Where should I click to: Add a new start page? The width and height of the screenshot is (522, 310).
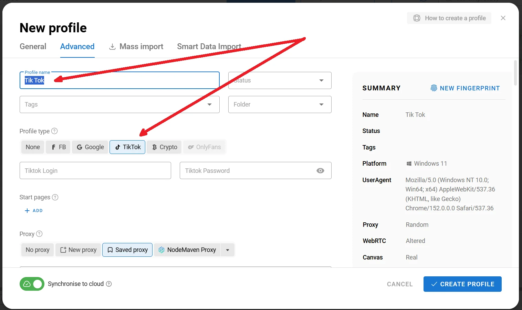click(34, 211)
